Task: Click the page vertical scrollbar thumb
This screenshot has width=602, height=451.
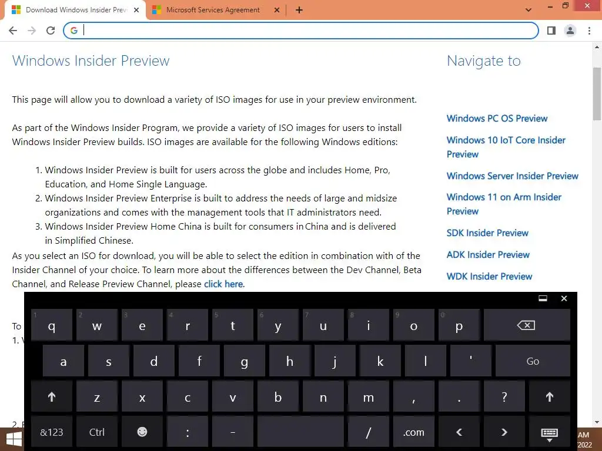Action: (597, 94)
